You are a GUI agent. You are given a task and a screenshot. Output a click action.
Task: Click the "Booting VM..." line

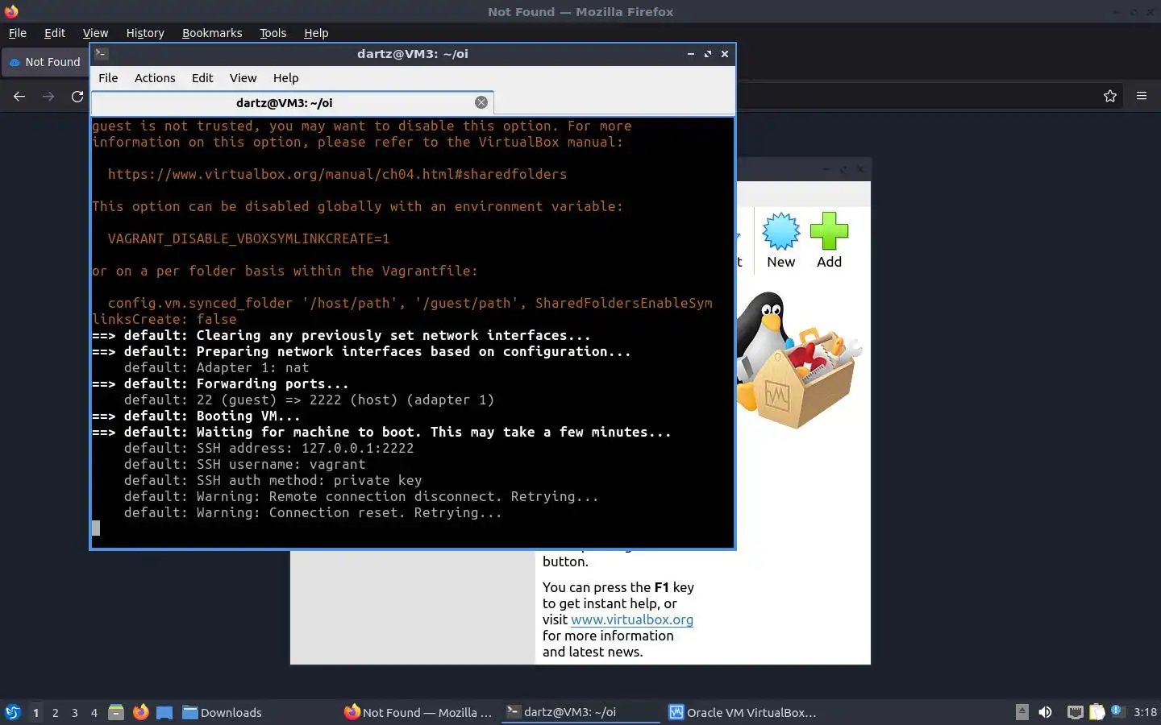coord(196,416)
